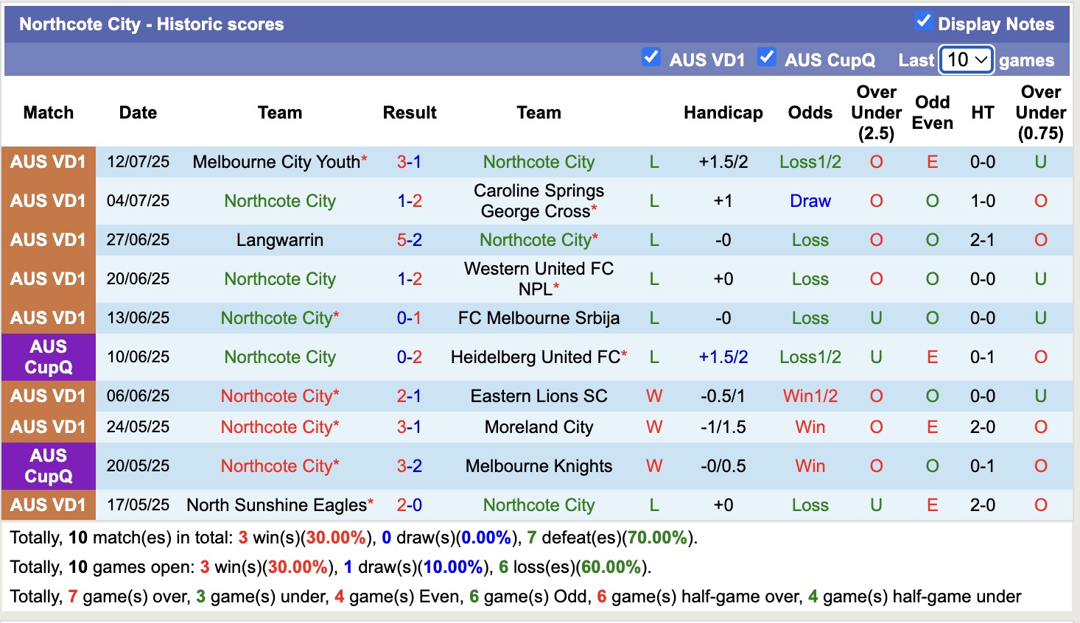Disable the AUS CupQ filter checkbox
The width and height of the screenshot is (1080, 623).
coord(767,56)
